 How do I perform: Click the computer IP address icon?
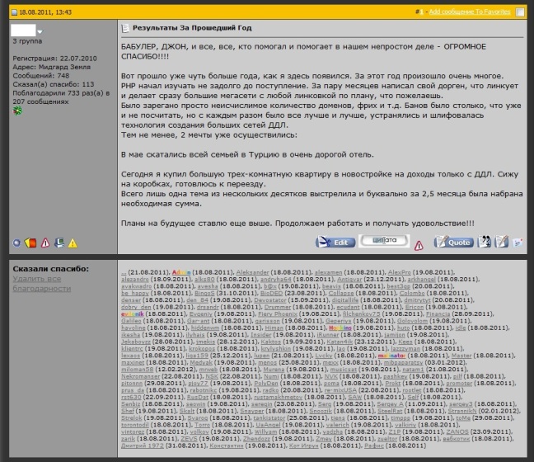59,243
